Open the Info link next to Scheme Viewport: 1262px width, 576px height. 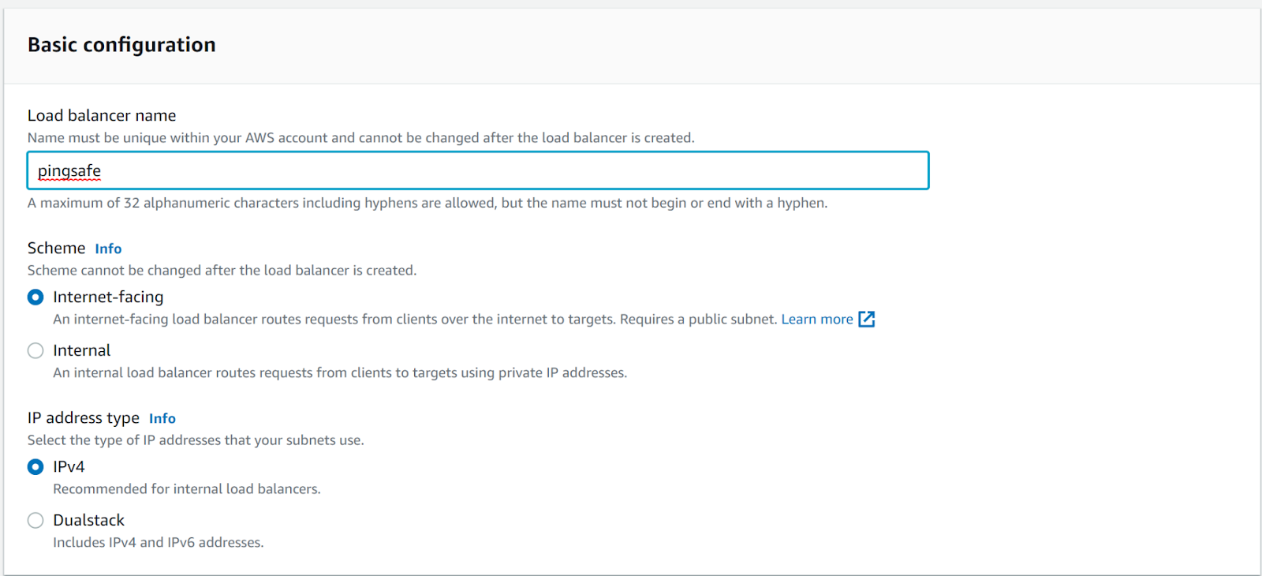pyautogui.click(x=108, y=249)
